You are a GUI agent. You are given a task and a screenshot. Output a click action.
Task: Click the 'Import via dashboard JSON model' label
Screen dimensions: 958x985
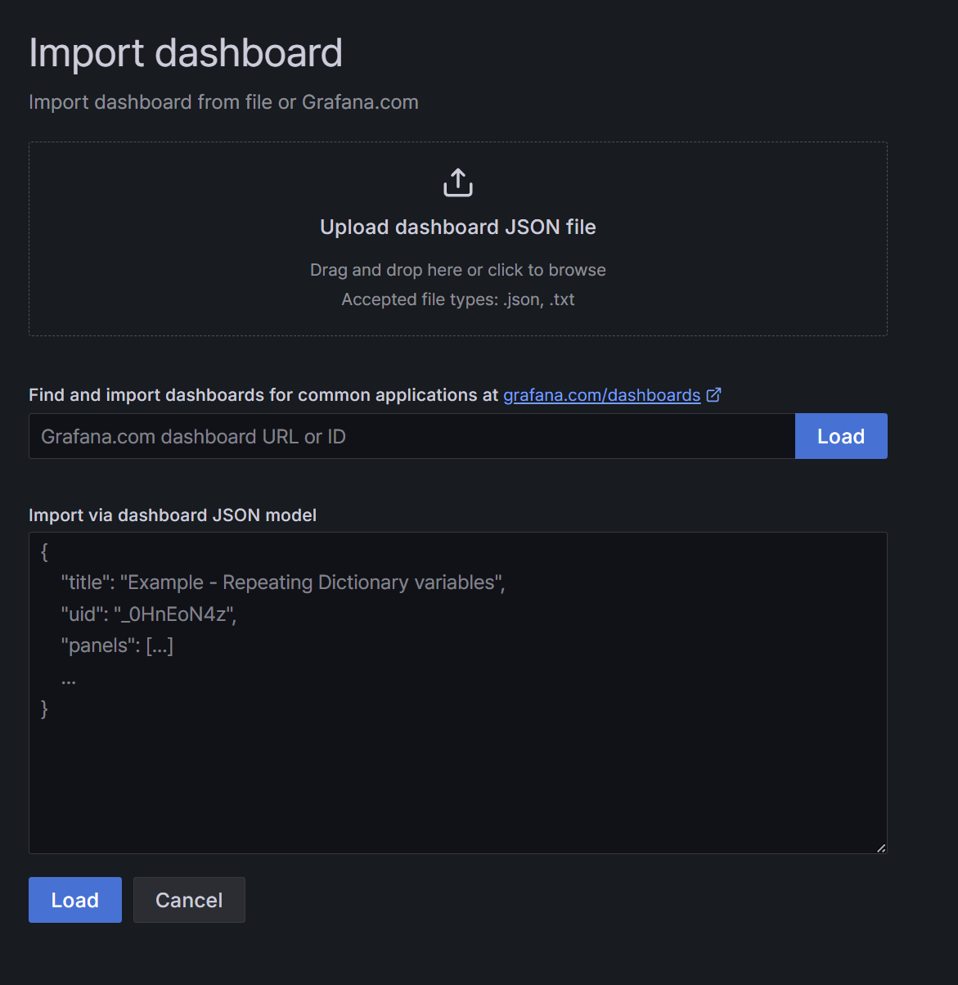[173, 515]
